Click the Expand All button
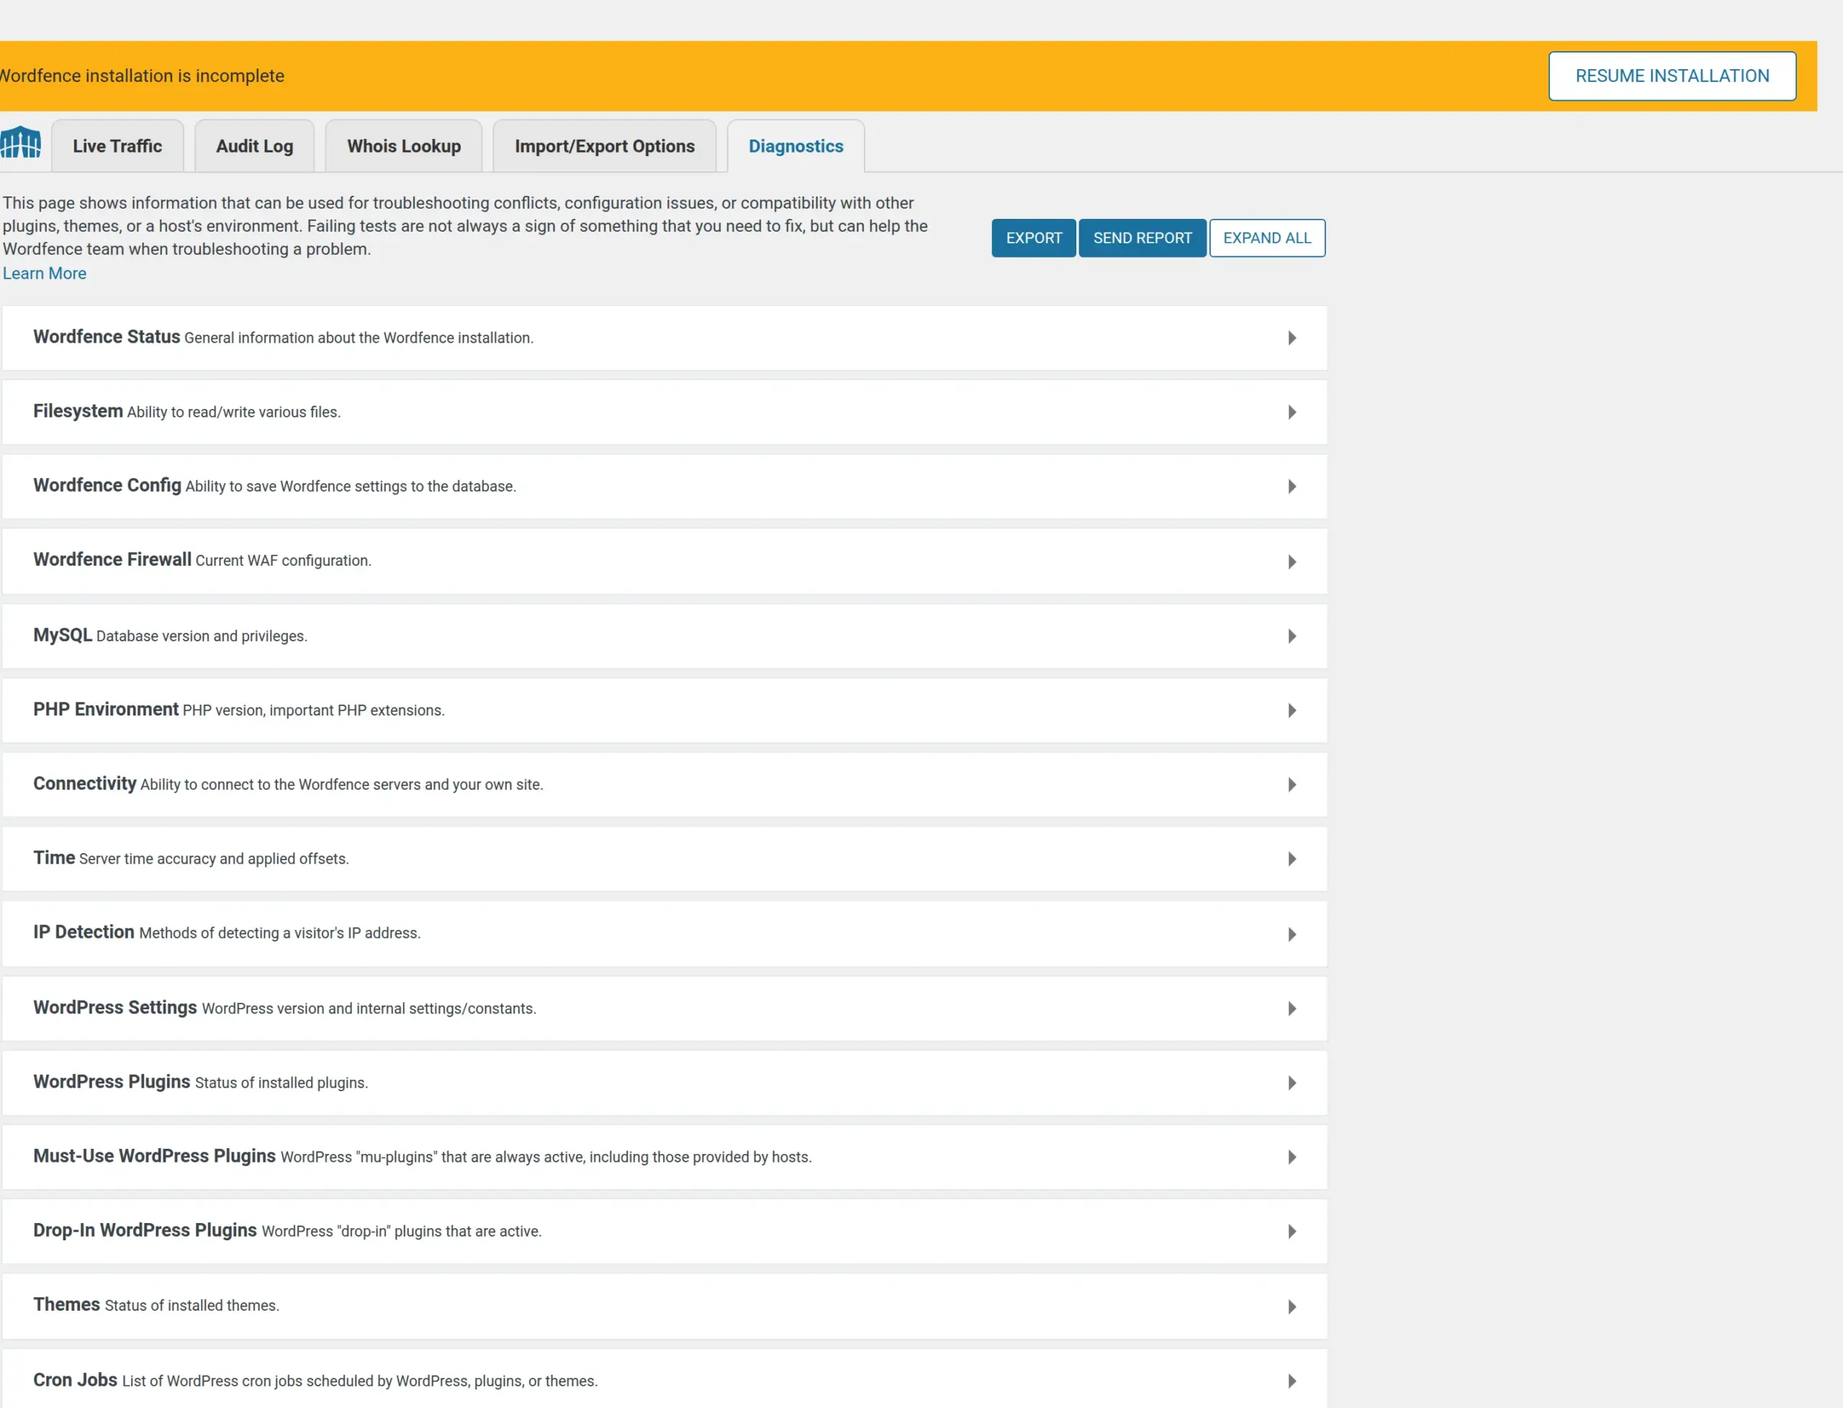This screenshot has height=1408, width=1843. [1267, 238]
